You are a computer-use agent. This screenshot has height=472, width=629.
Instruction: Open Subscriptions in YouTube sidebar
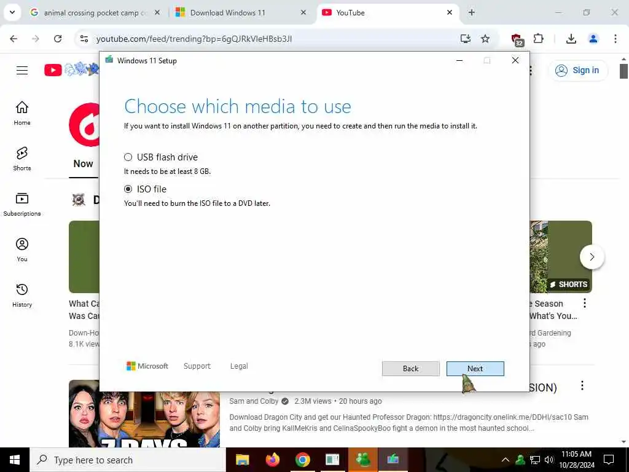click(22, 204)
